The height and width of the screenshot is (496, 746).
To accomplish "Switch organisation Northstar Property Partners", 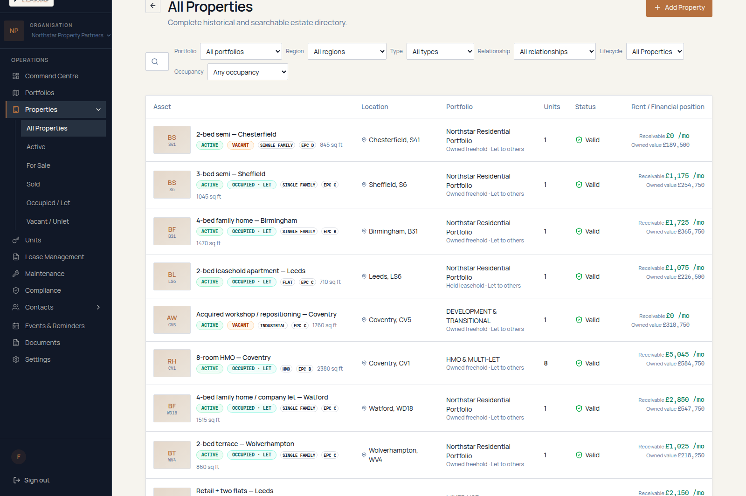I will [71, 35].
